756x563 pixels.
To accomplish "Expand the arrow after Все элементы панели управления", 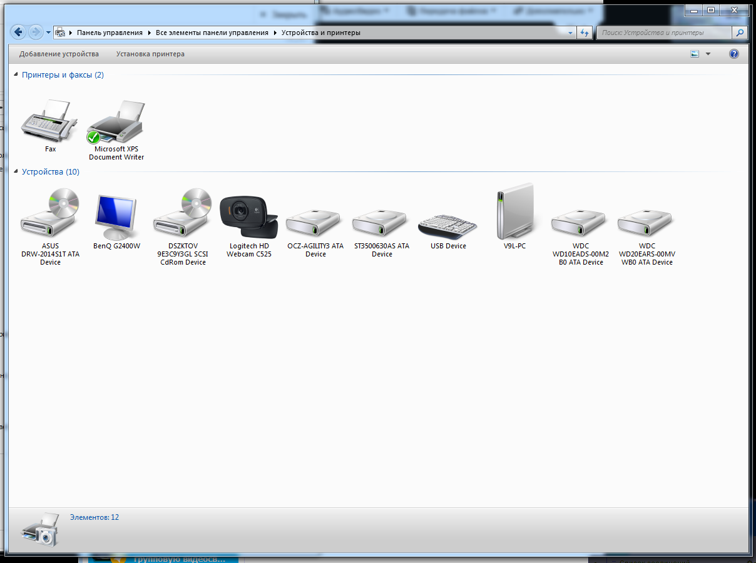I will (x=275, y=33).
